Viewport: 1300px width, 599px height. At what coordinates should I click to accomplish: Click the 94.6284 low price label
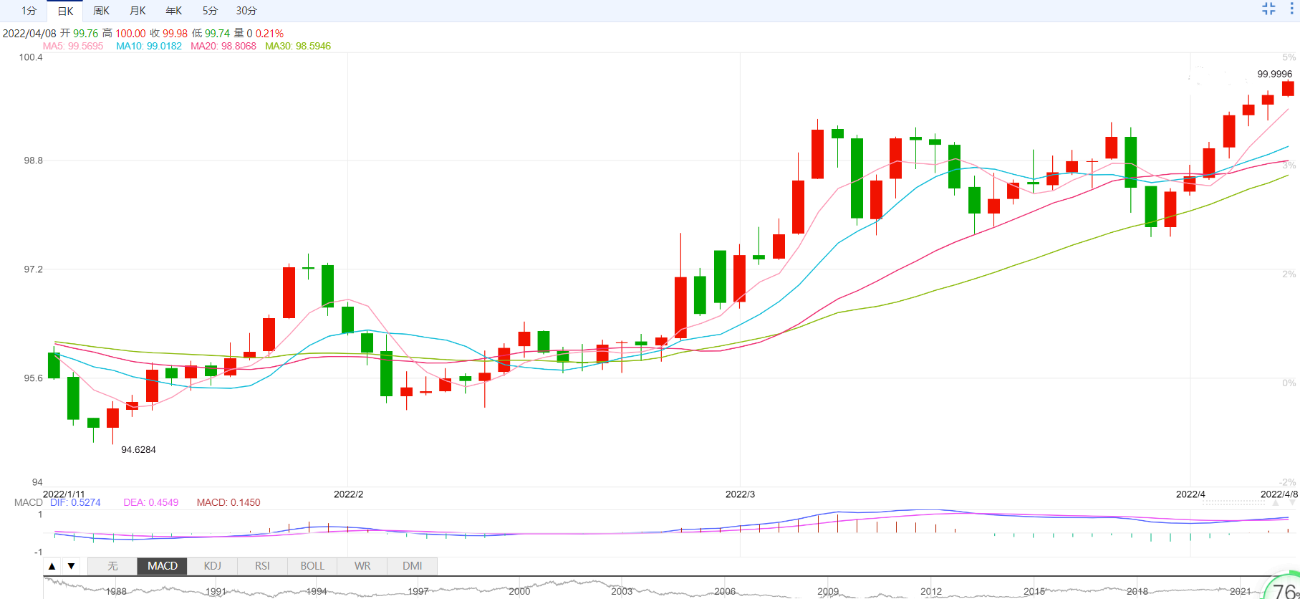pos(138,450)
